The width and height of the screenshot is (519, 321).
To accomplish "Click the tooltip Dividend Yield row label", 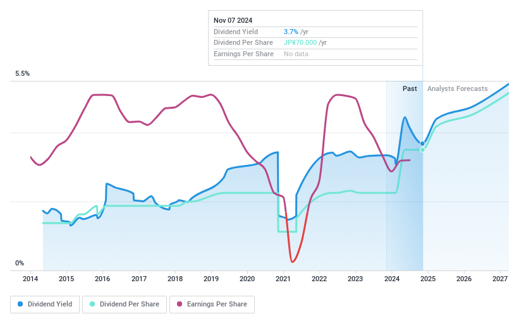I will [236, 32].
